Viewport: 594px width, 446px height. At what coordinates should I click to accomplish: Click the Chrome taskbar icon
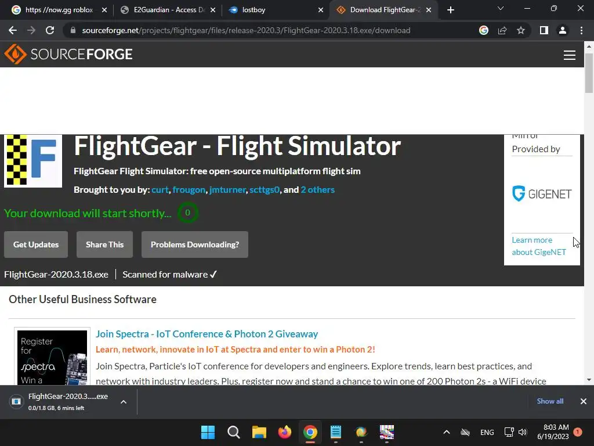[x=310, y=432]
